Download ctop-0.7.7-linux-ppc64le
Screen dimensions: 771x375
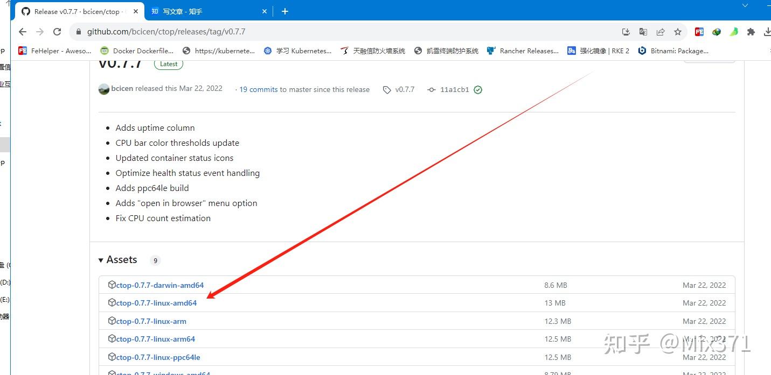pyautogui.click(x=158, y=357)
